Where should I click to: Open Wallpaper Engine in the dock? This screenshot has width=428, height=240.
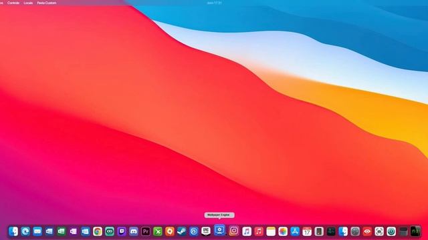219,230
